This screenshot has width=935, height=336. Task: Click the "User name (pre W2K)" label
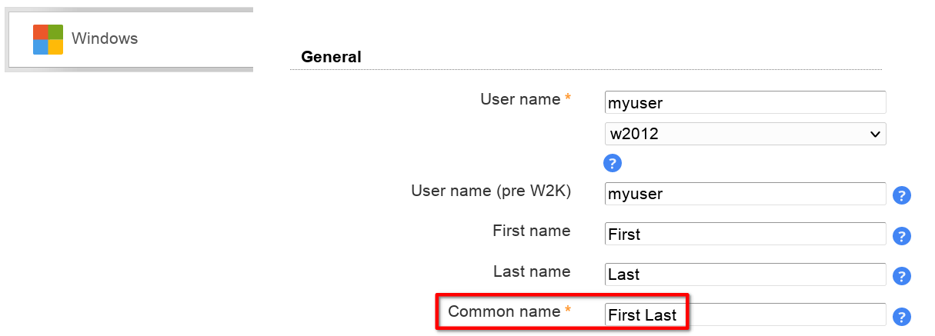tap(491, 191)
